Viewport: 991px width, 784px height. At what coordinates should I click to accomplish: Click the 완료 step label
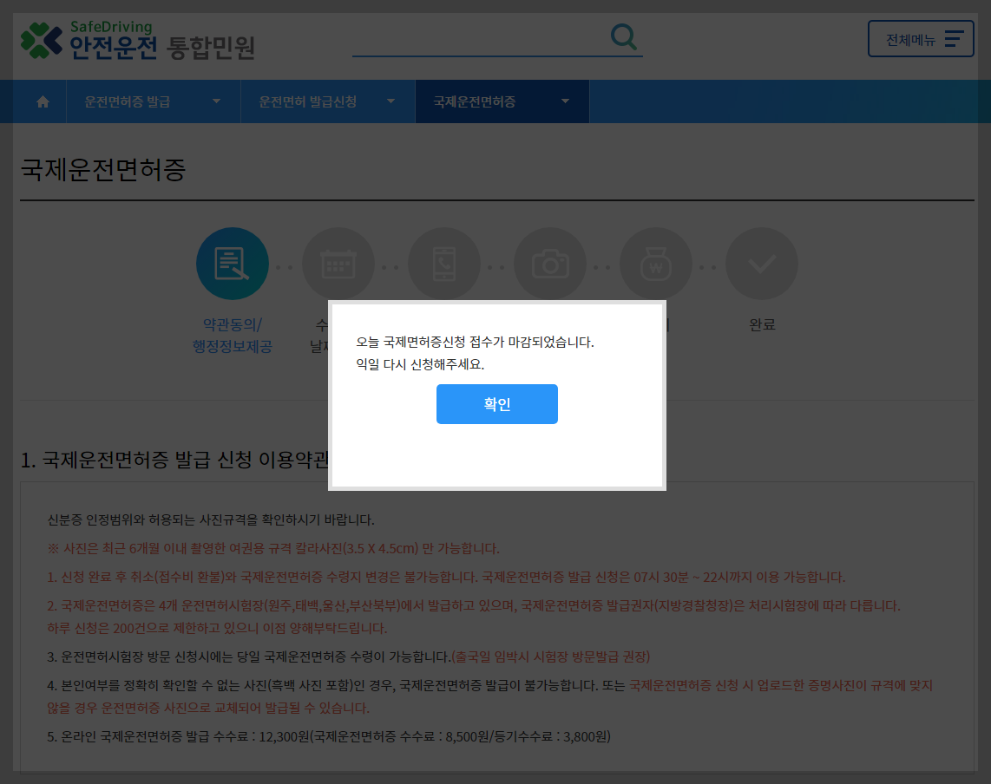point(762,324)
